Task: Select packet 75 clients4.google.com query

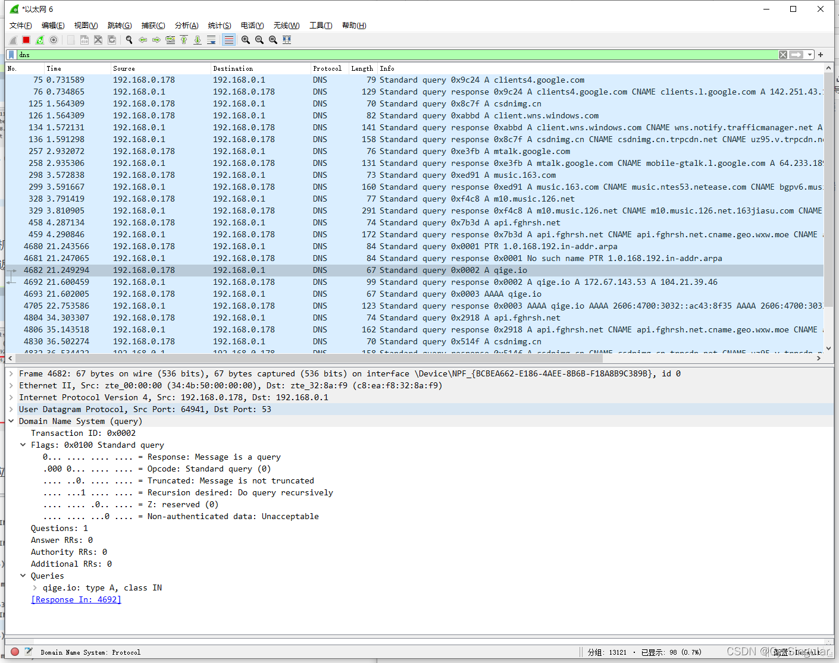Action: tap(414, 80)
